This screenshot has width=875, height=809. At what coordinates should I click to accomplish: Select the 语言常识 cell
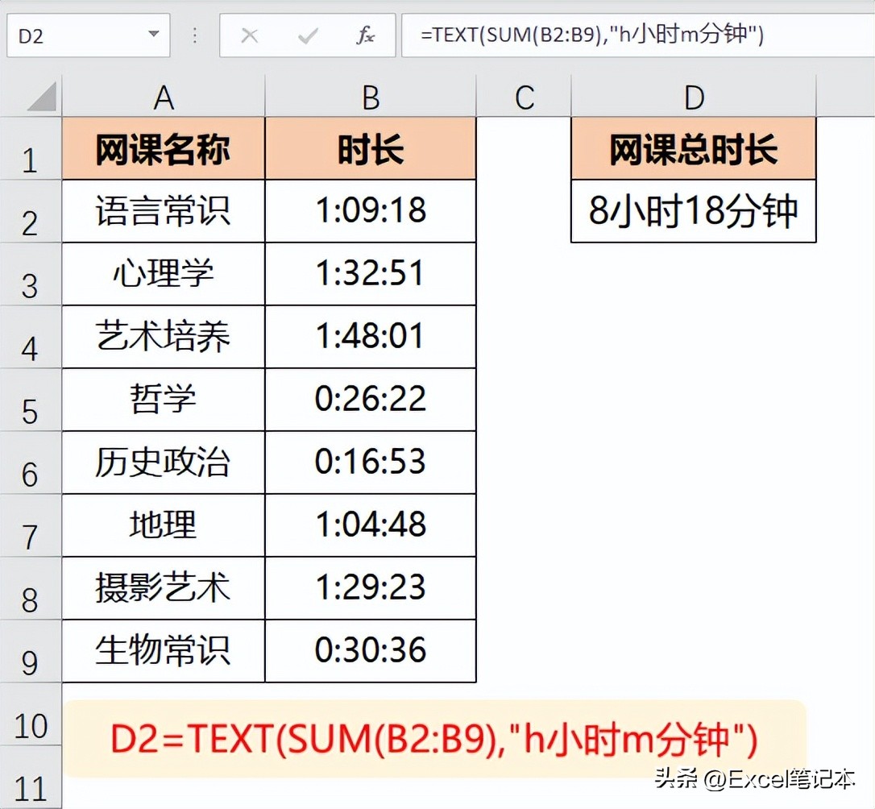click(163, 211)
